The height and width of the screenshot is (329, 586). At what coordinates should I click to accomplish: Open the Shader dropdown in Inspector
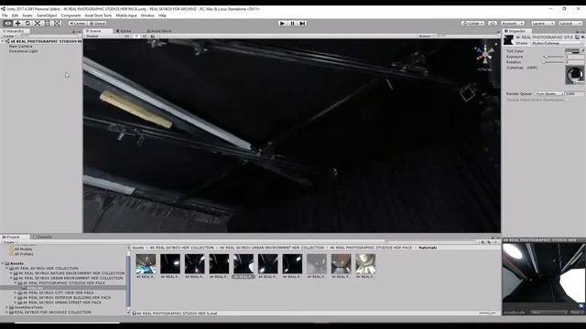(x=557, y=43)
